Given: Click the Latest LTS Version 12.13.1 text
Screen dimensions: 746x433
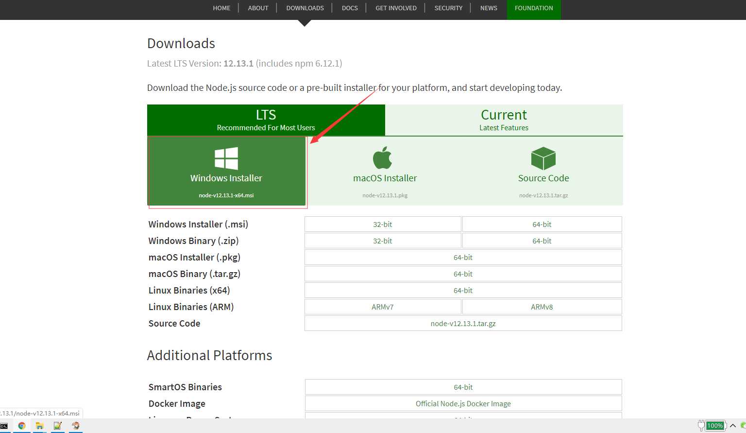Looking at the screenshot, I should pos(245,63).
